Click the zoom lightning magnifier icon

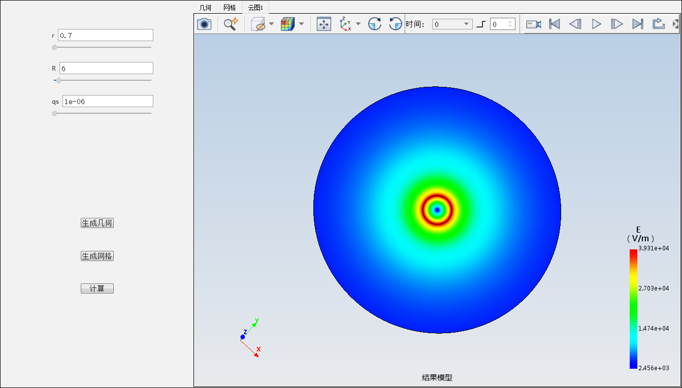(x=231, y=24)
